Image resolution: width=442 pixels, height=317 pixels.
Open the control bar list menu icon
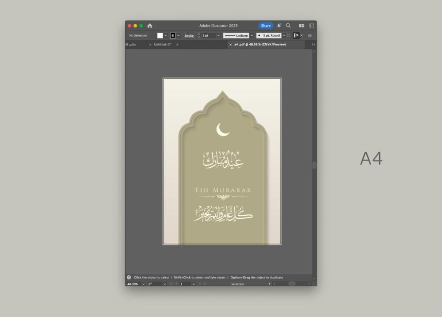(x=310, y=35)
